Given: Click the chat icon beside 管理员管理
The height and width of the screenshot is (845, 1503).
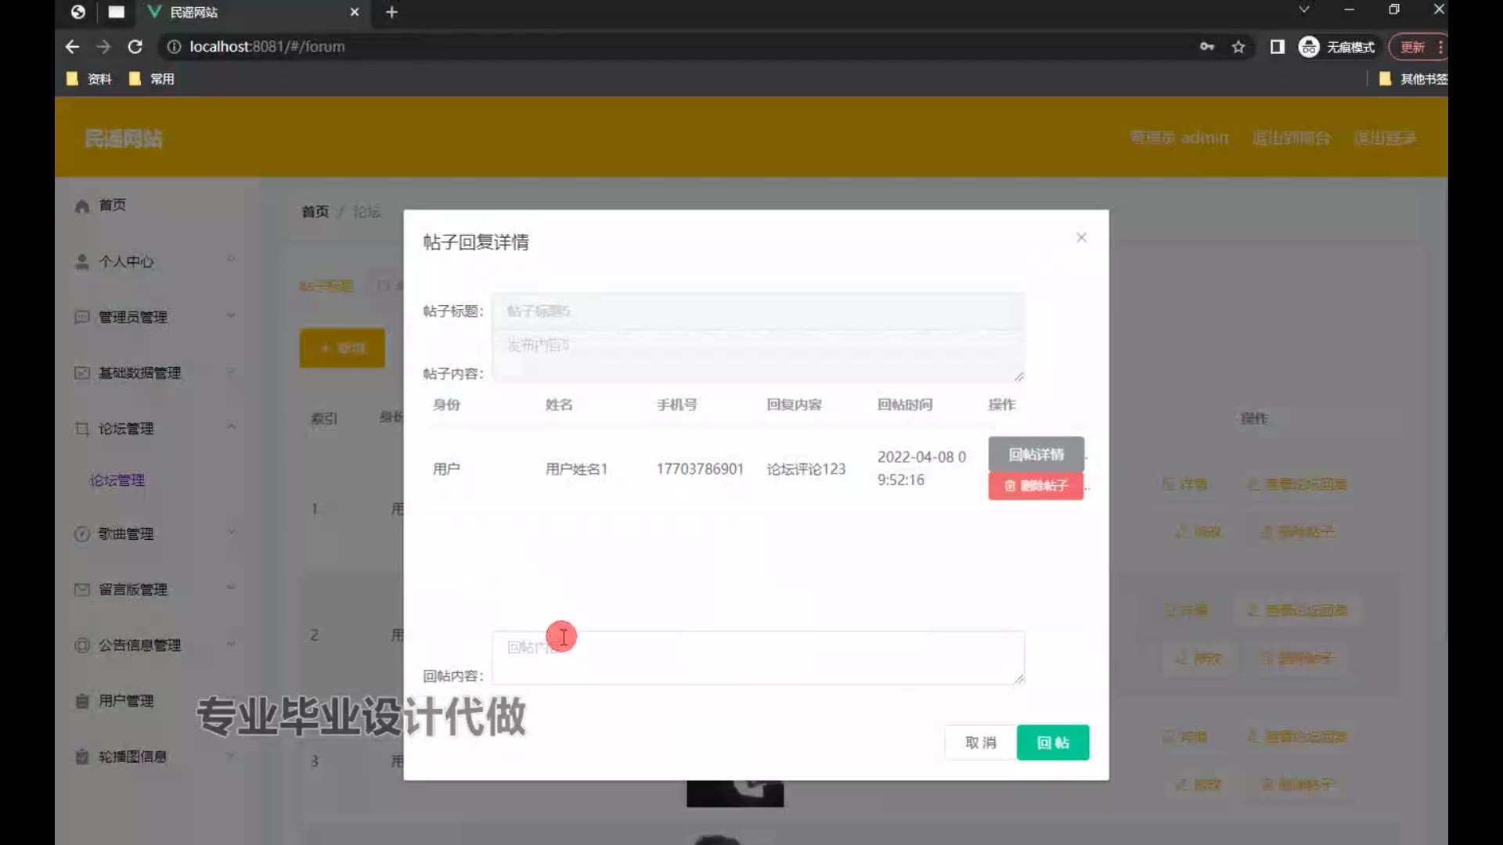Looking at the screenshot, I should 82,317.
